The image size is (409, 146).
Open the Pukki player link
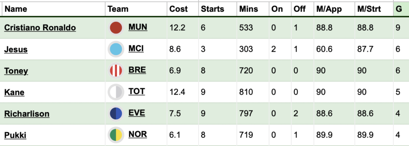pos(16,135)
